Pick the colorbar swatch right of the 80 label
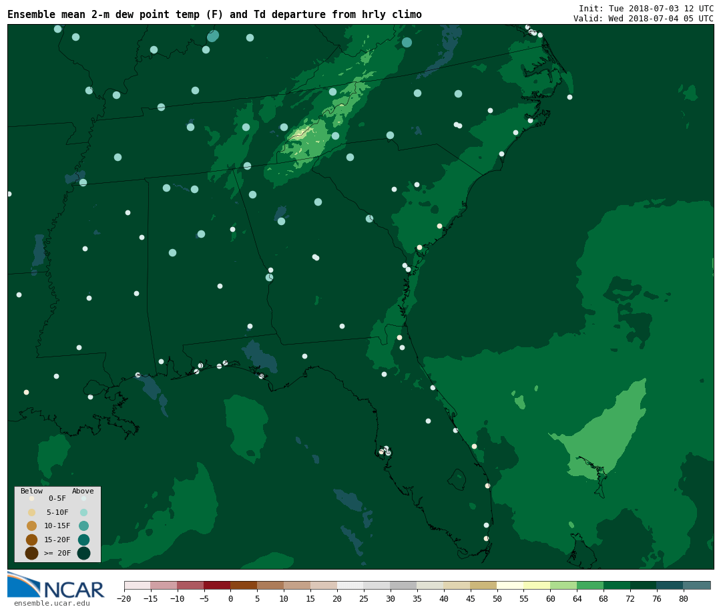This screenshot has width=721, height=611. tap(696, 586)
